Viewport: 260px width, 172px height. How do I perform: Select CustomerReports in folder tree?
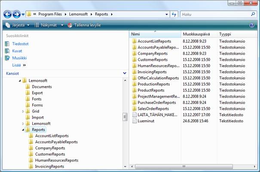click(x=50, y=154)
